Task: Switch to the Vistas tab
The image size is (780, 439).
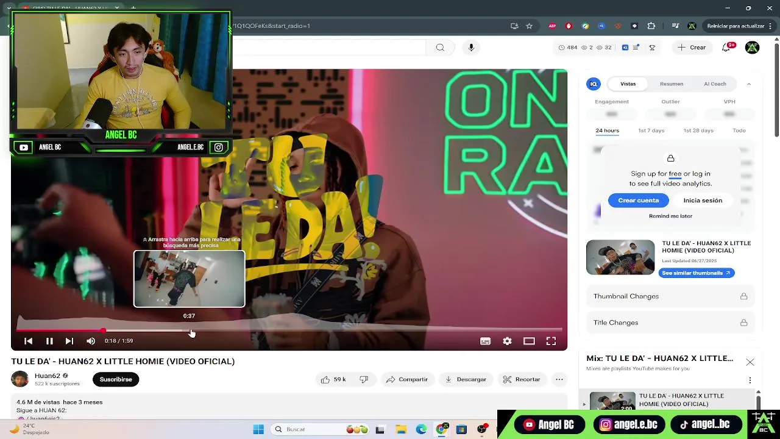Action: click(628, 84)
